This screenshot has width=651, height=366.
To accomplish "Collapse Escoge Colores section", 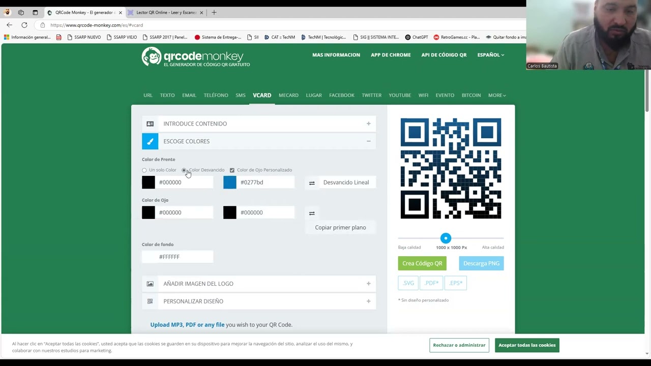I will click(259, 141).
